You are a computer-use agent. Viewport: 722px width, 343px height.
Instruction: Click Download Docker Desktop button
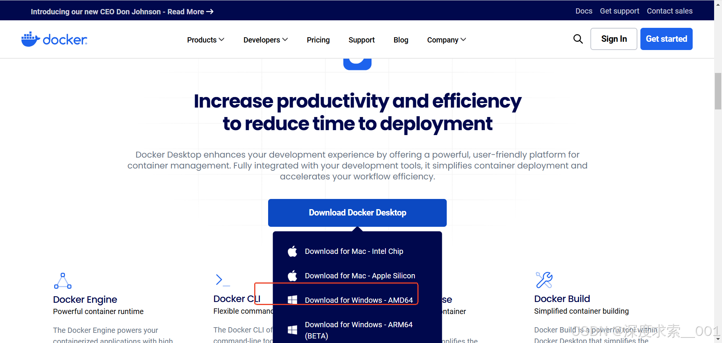pyautogui.click(x=357, y=213)
